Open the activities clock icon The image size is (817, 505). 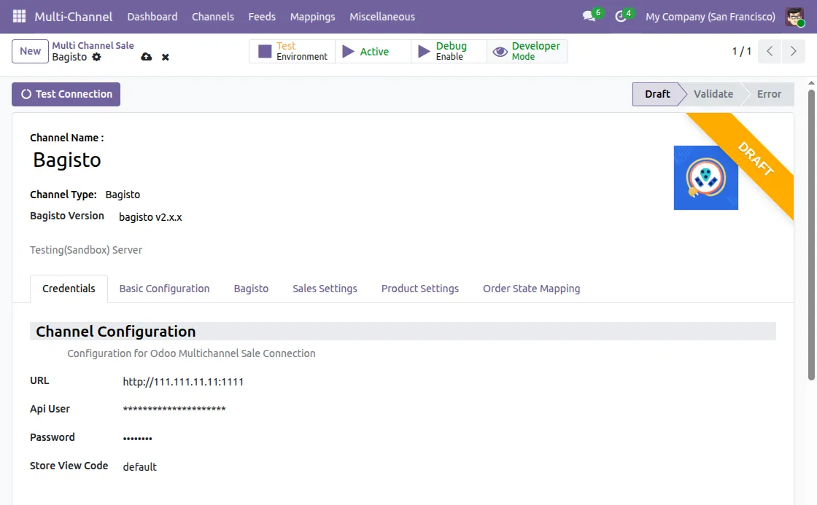(620, 17)
